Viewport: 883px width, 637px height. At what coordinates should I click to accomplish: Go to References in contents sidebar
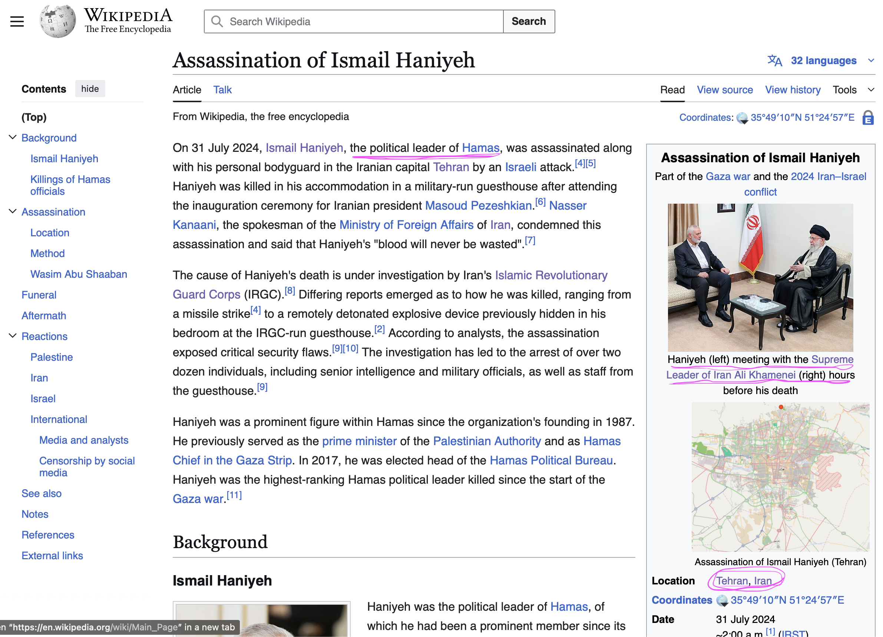tap(47, 535)
